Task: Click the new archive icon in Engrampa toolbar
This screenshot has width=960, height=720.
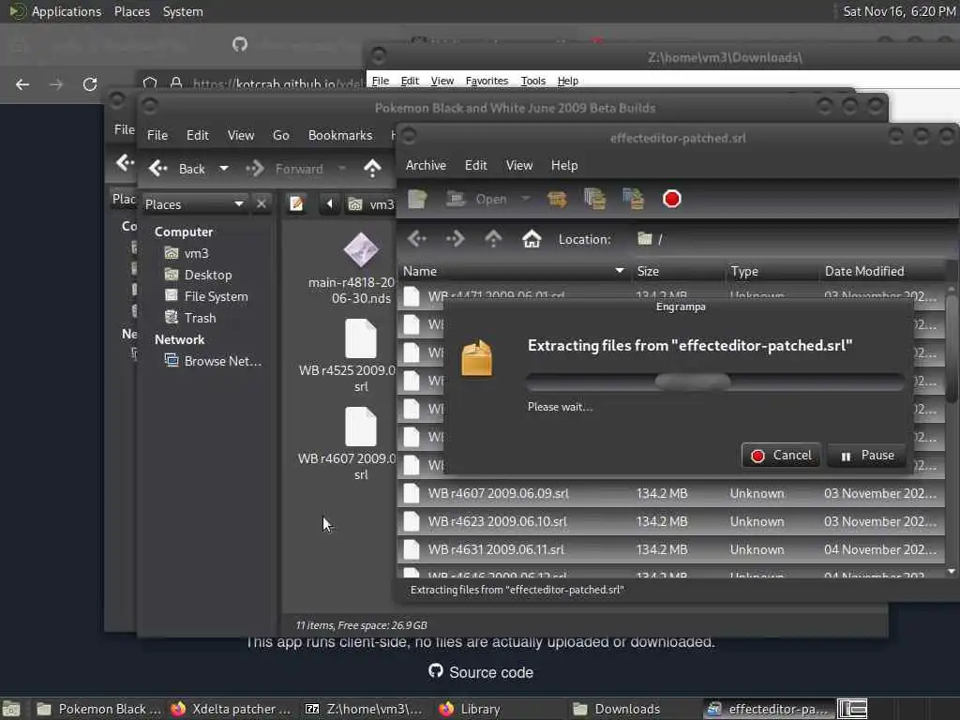Action: coord(417,199)
